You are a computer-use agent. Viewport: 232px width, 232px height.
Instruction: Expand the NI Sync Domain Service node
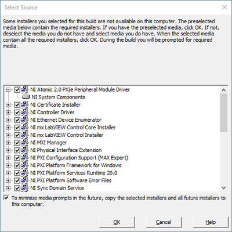[x=8, y=188]
